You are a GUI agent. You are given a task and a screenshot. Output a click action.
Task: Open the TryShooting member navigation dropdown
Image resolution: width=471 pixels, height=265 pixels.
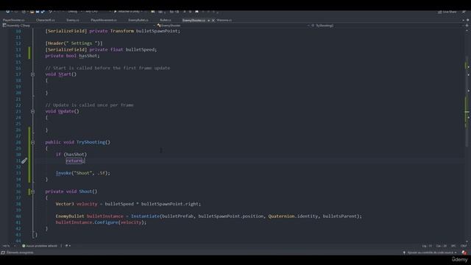coord(388,26)
